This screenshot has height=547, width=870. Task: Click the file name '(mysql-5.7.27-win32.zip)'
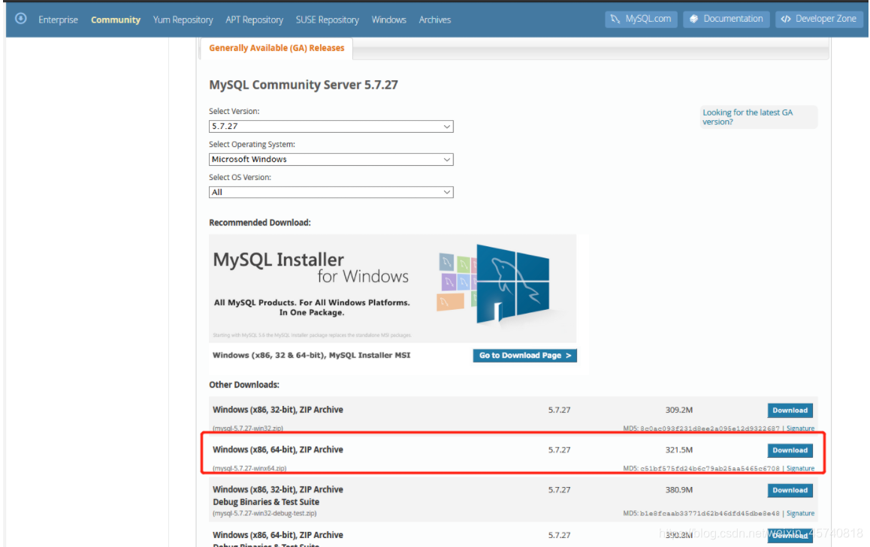[248, 428]
